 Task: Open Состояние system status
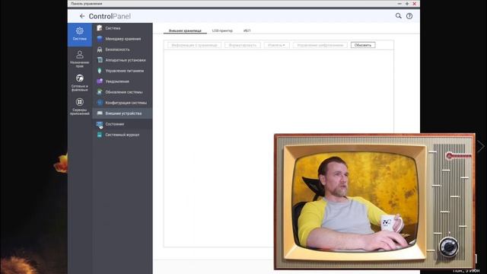click(123, 124)
